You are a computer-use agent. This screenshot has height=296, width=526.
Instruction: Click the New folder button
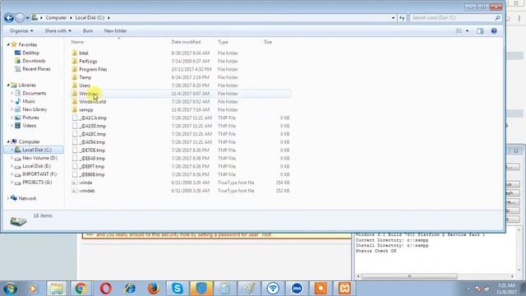click(115, 31)
